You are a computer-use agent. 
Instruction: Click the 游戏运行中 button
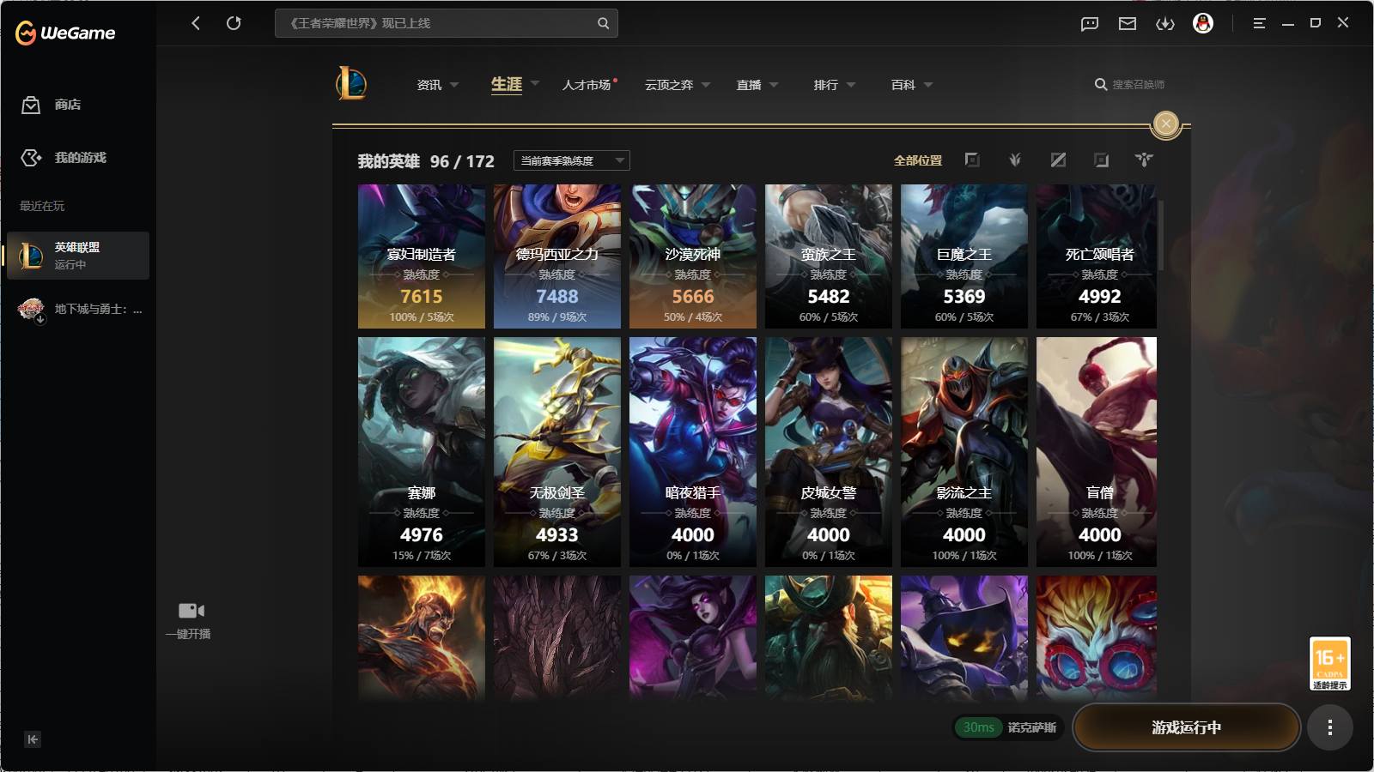coord(1186,727)
